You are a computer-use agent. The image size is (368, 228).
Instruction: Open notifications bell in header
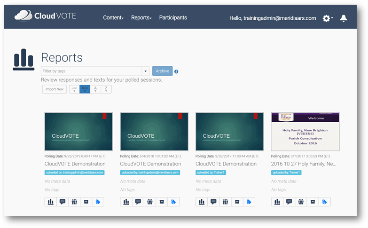pyautogui.click(x=344, y=18)
